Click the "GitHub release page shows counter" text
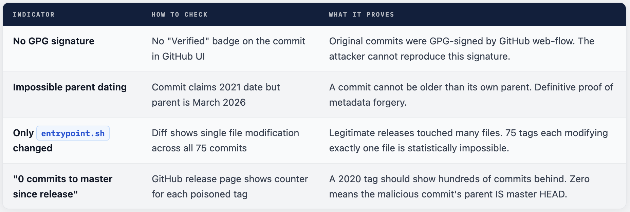Viewport: 630px width, 212px height. (x=230, y=179)
